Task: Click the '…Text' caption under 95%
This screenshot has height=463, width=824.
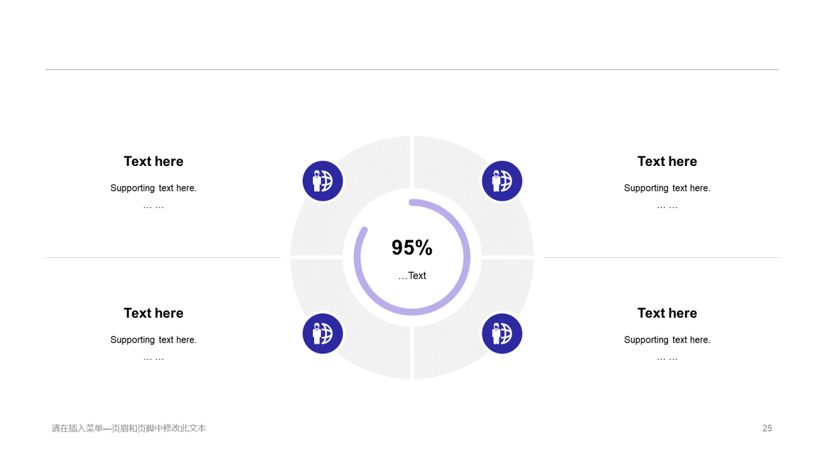Action: tap(412, 276)
